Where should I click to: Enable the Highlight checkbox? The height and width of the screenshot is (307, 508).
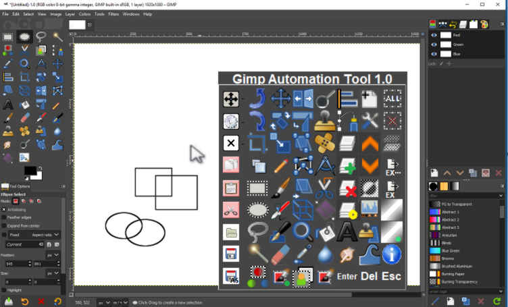click(x=4, y=290)
